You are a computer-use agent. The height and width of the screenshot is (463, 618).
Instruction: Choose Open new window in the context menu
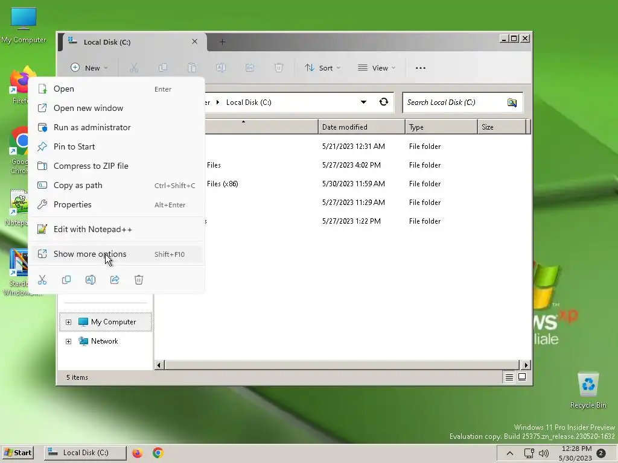pos(117,109)
